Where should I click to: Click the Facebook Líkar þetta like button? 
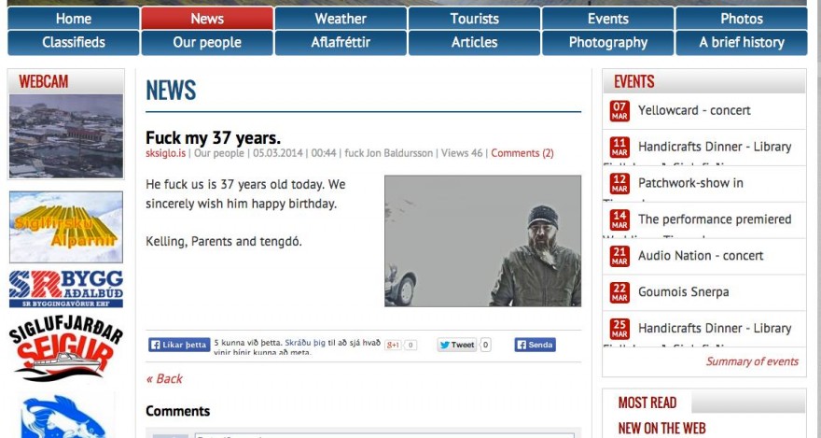(x=179, y=345)
